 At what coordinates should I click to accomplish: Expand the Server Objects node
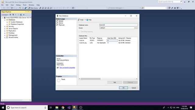5,29
